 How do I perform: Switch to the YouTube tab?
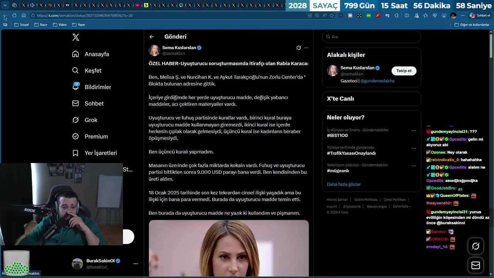pos(137,5)
